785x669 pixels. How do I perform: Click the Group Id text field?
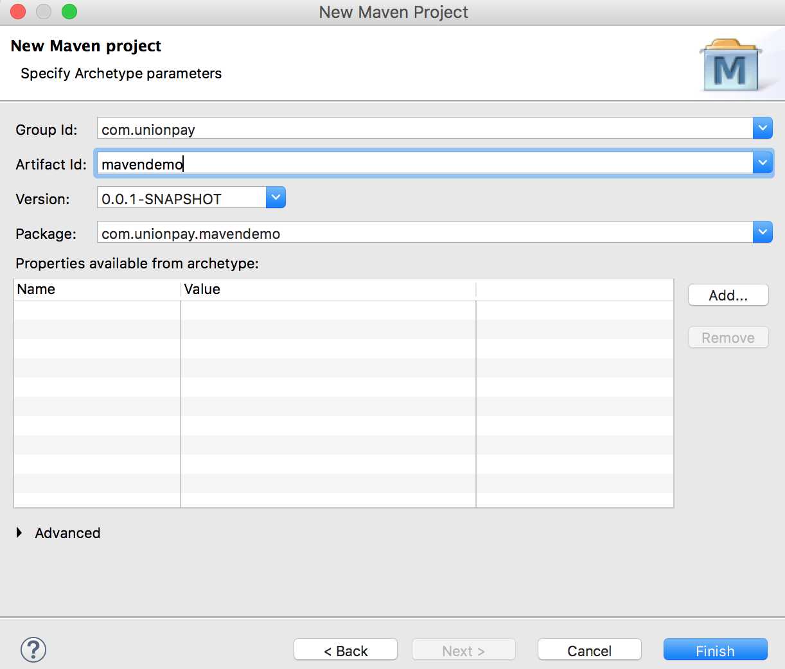pyautogui.click(x=425, y=128)
